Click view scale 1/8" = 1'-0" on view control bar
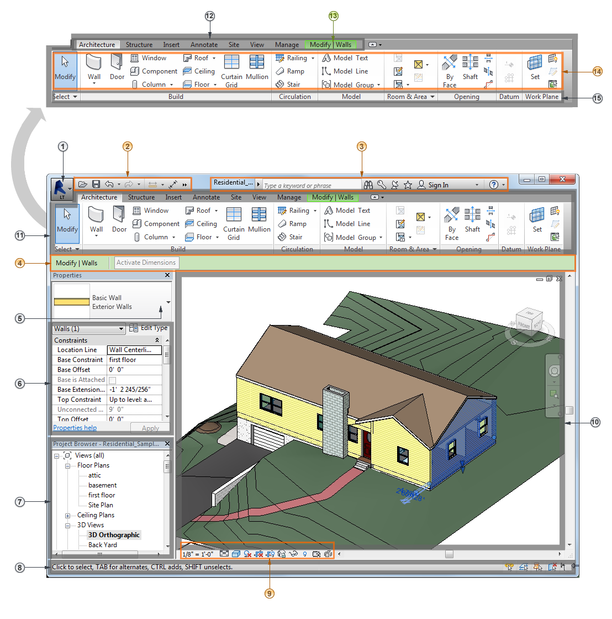This screenshot has width=612, height=619. pos(198,554)
